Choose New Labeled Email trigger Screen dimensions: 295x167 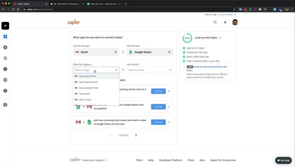click(x=96, y=88)
